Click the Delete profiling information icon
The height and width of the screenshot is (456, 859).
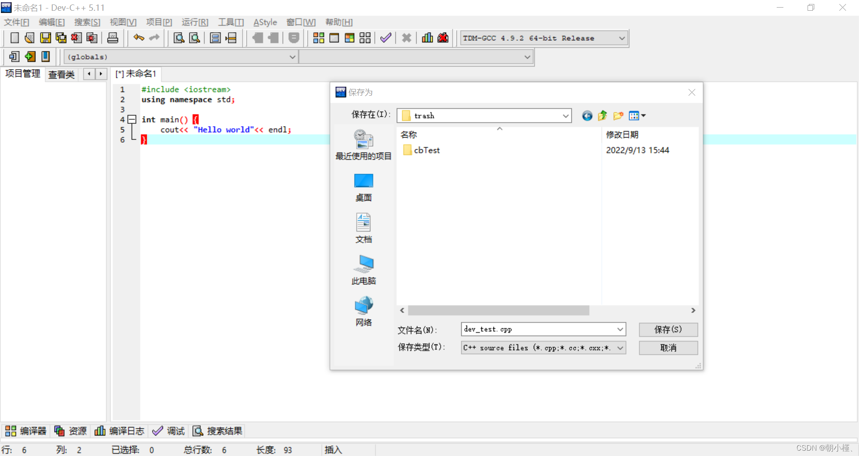(443, 38)
